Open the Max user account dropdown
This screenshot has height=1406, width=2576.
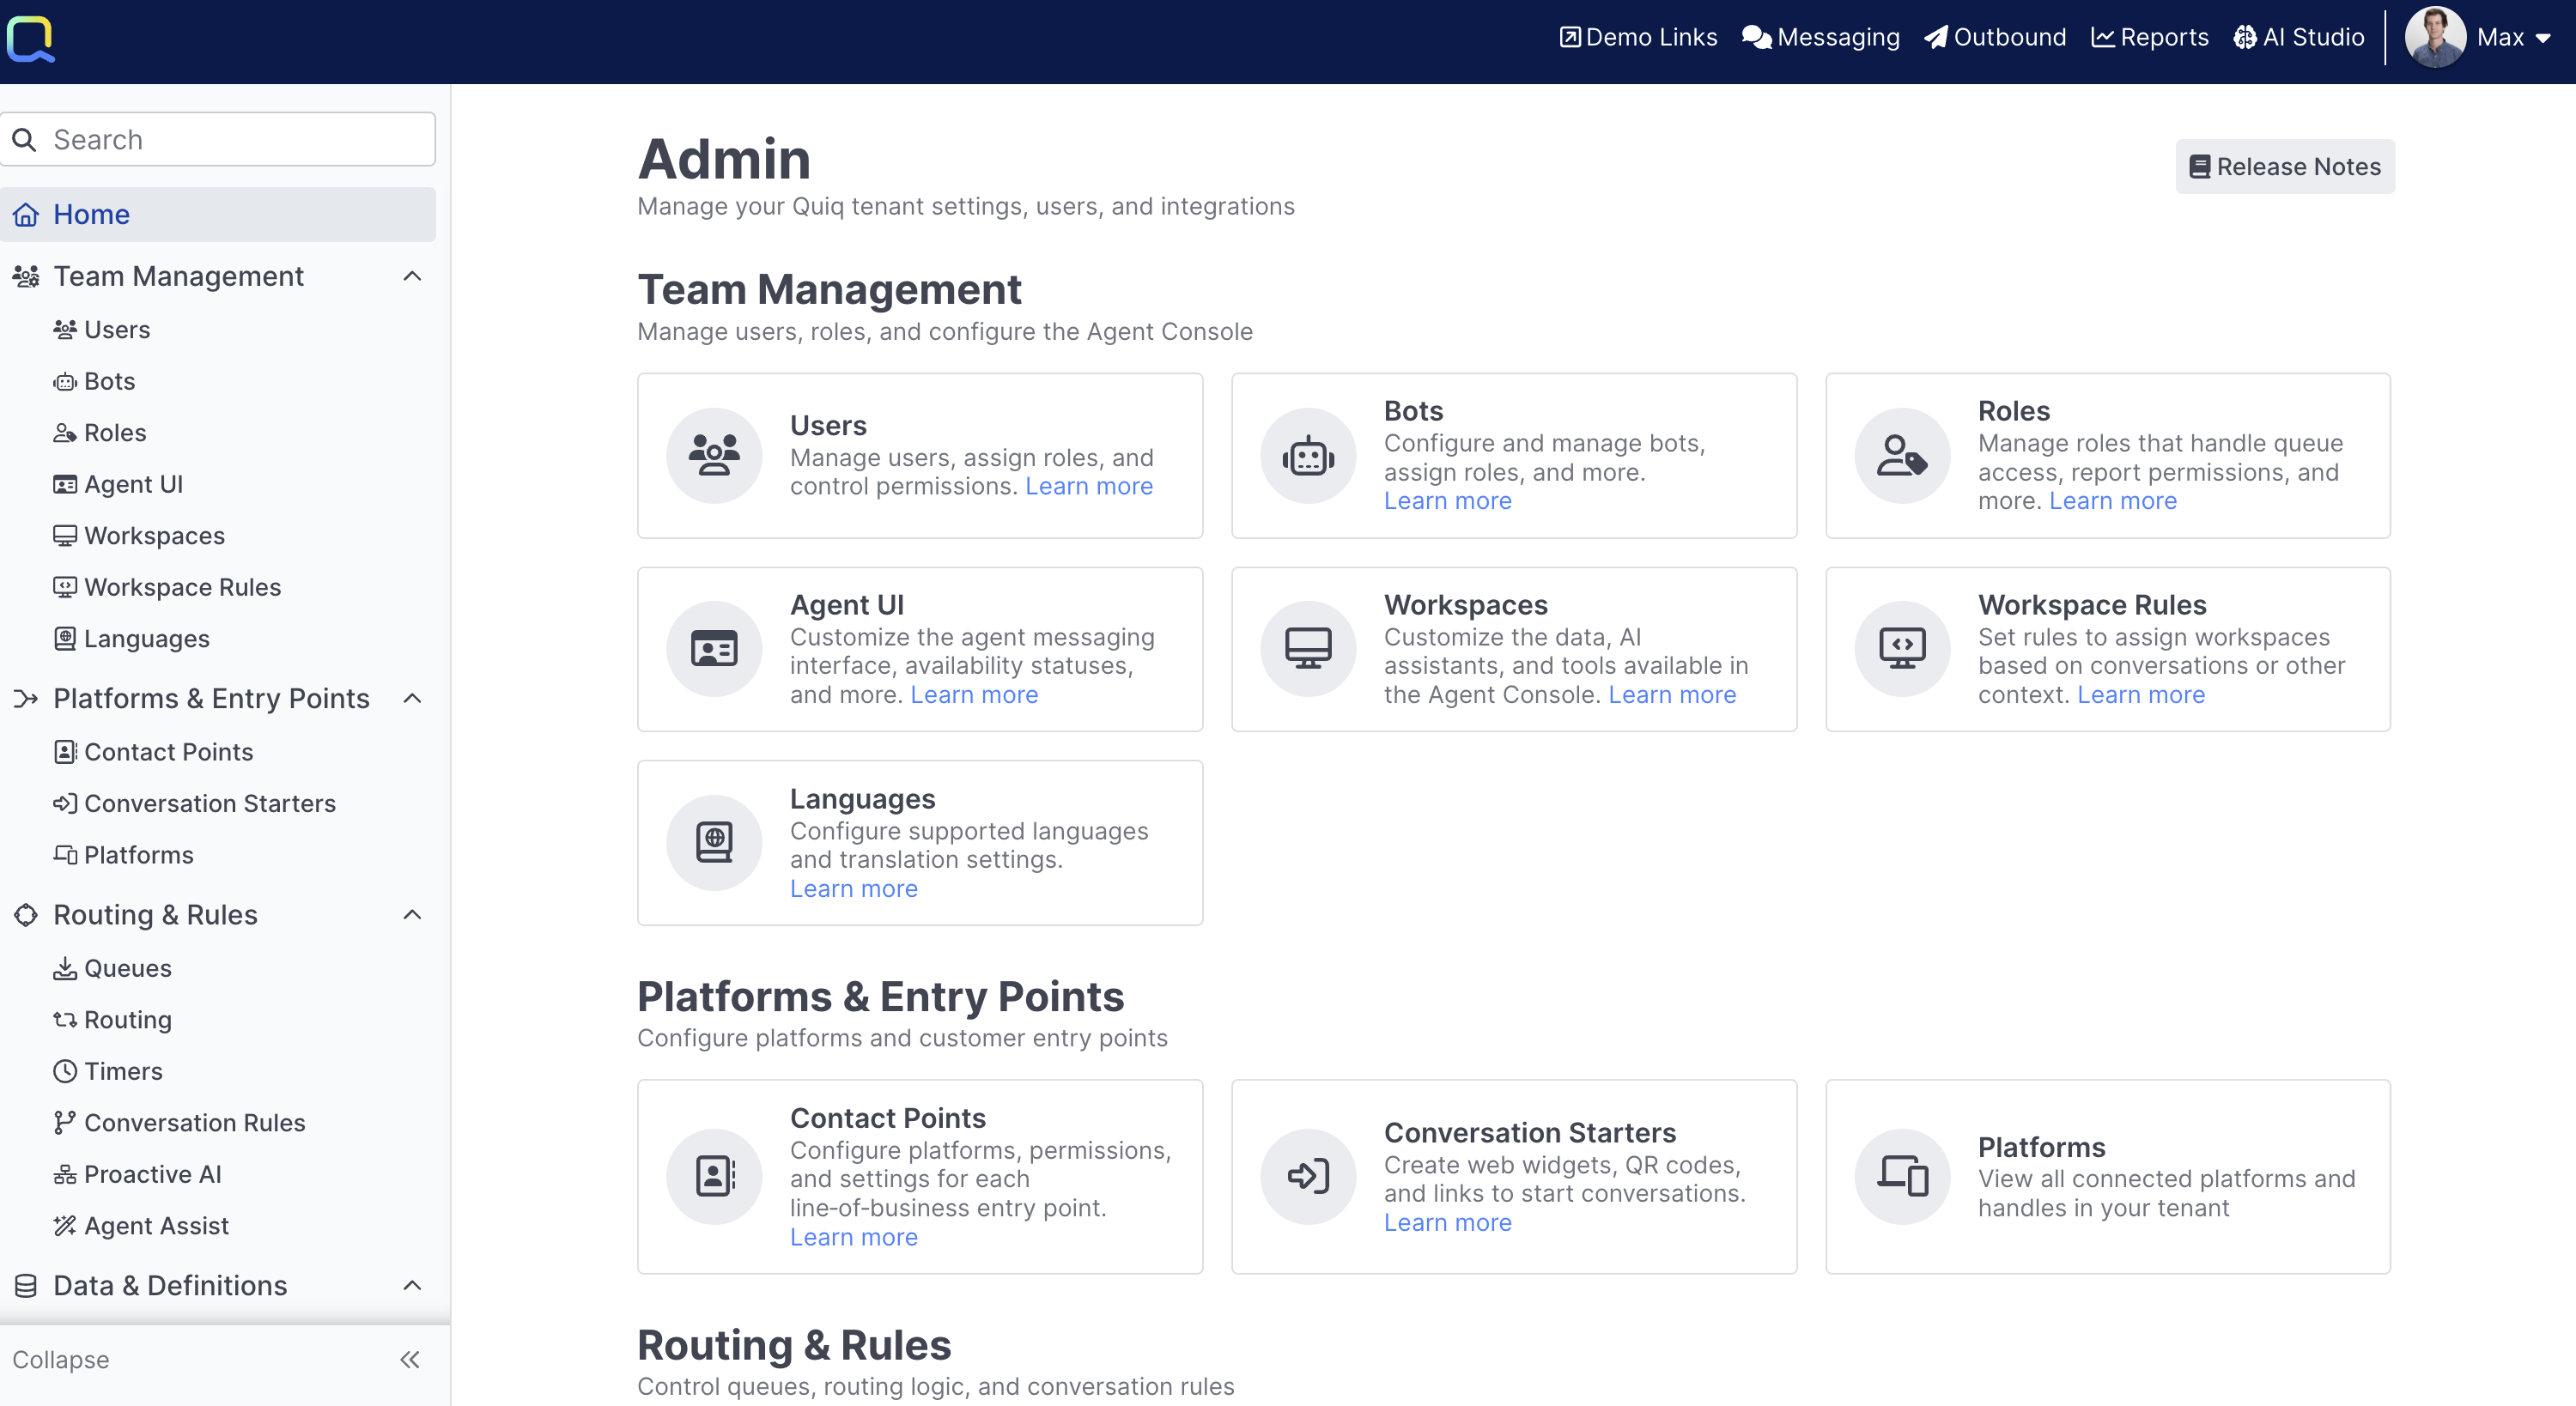pyautogui.click(x=2480, y=38)
